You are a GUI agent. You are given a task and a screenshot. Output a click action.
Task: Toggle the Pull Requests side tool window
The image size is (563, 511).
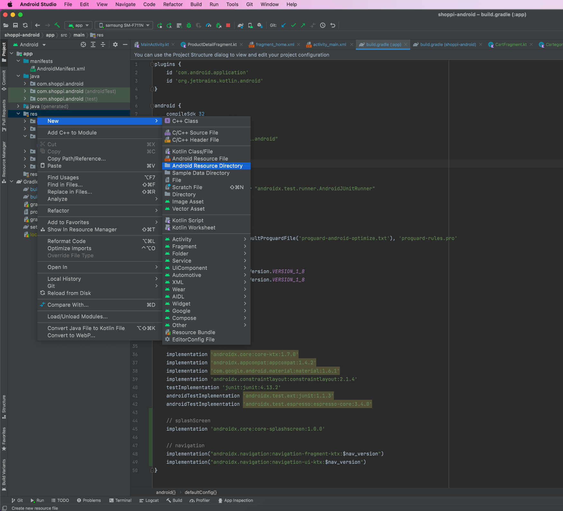[x=4, y=115]
